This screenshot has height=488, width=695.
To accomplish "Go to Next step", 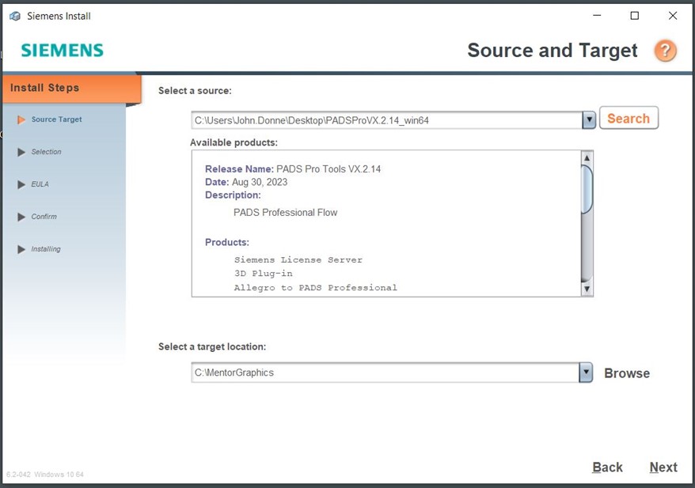I will coord(663,467).
